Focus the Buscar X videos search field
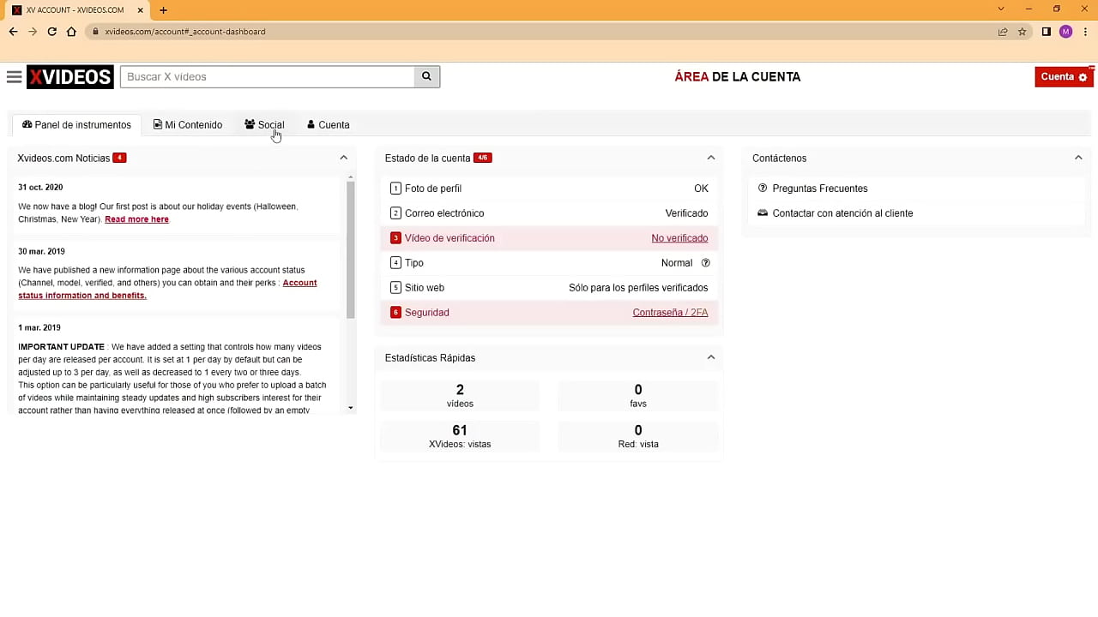The height and width of the screenshot is (617, 1098). point(268,77)
